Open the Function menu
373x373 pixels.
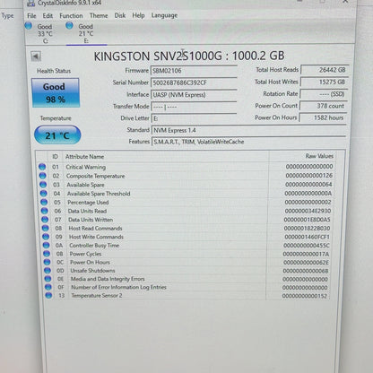click(71, 15)
